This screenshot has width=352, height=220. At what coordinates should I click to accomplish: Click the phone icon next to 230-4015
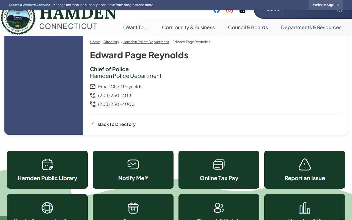click(x=93, y=95)
